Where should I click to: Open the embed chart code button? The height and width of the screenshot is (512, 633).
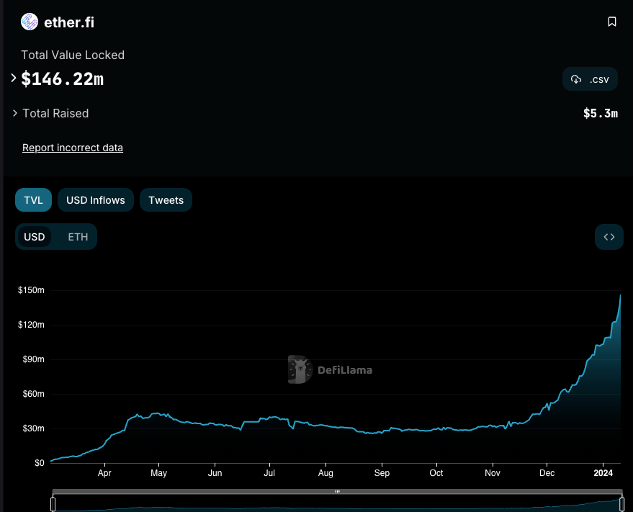pos(609,237)
